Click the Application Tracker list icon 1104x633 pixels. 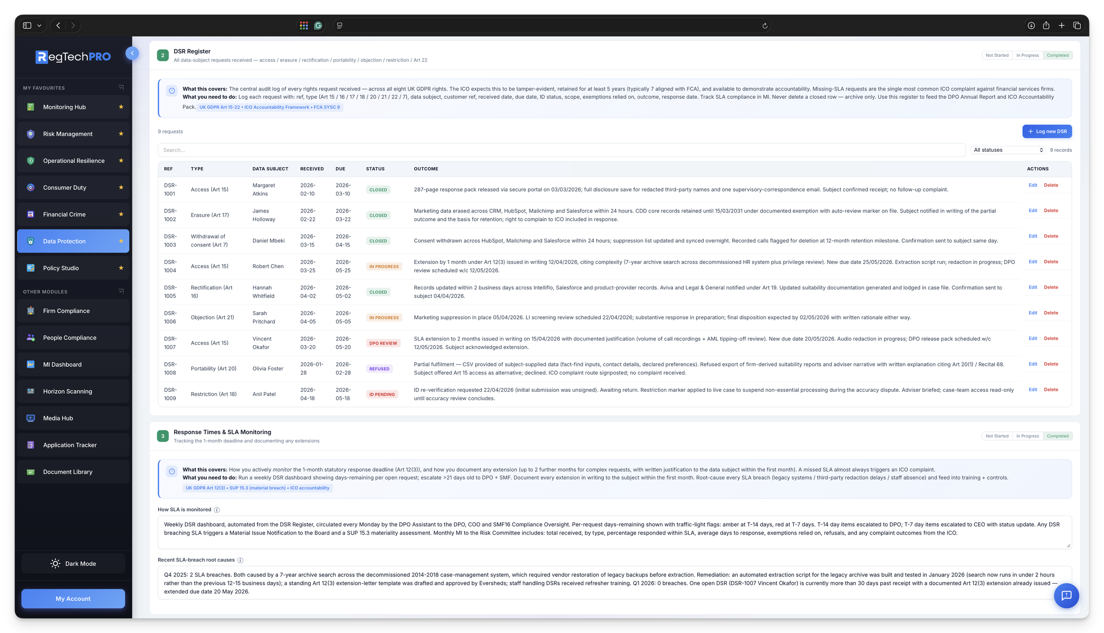tap(30, 445)
